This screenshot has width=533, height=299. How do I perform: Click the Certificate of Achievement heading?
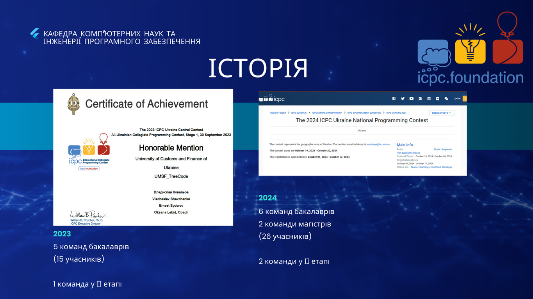(146, 104)
